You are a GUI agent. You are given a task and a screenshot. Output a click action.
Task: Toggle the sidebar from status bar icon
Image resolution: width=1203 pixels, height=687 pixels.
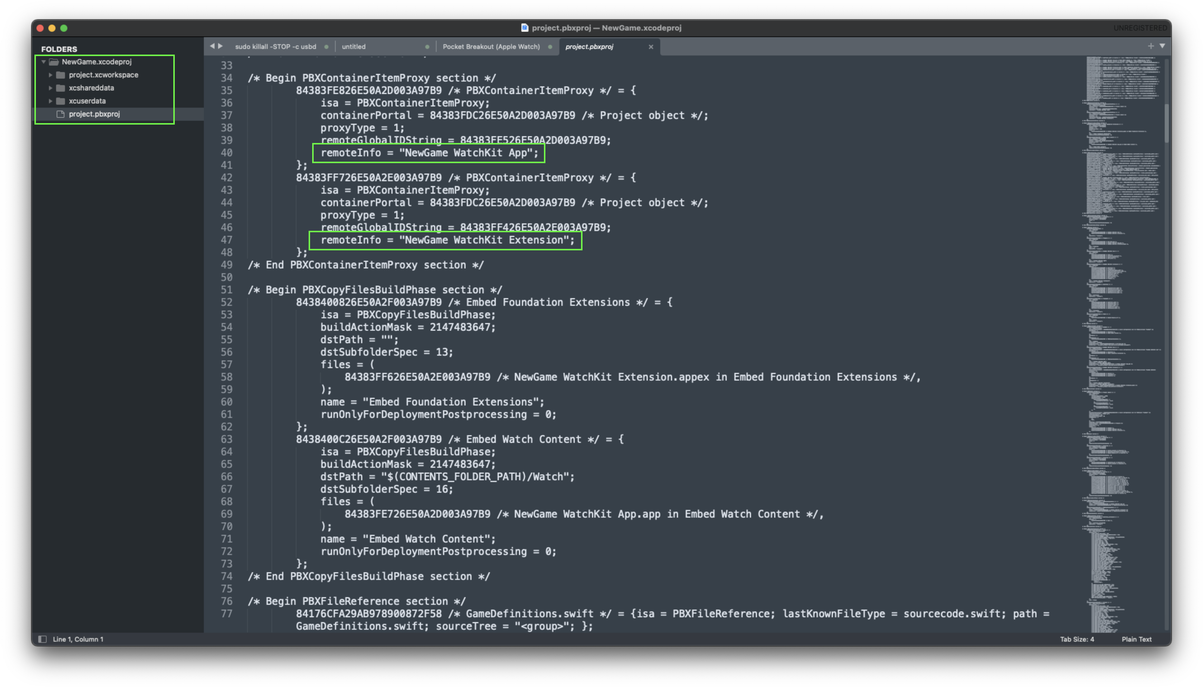(42, 639)
